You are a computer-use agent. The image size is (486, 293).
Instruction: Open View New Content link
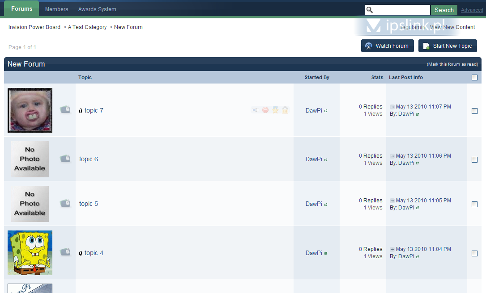pos(452,27)
